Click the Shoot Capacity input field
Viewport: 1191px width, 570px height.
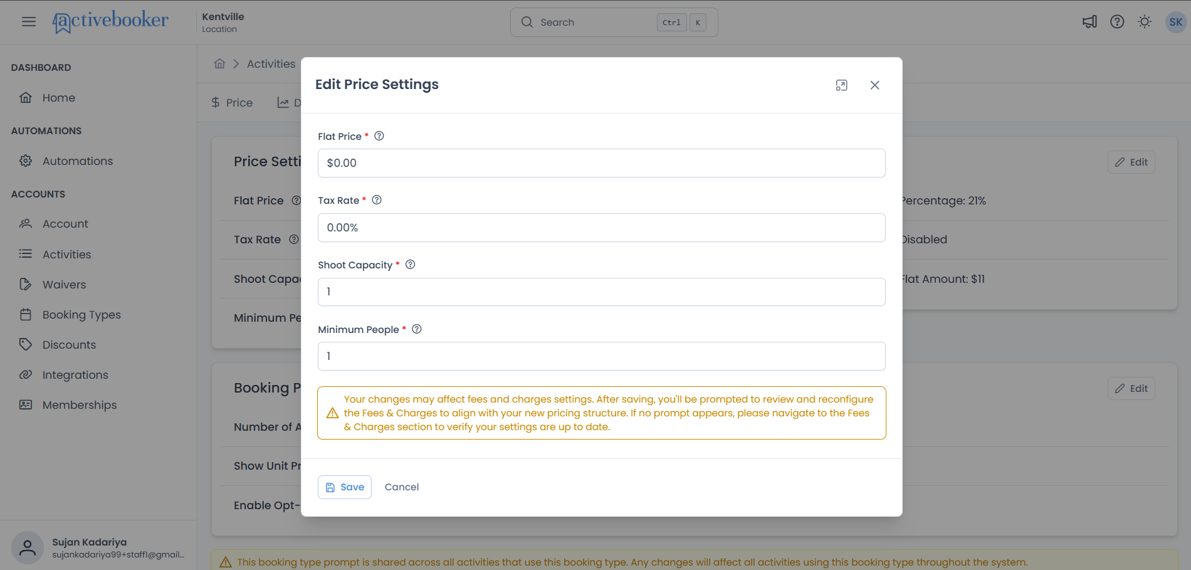click(x=602, y=292)
